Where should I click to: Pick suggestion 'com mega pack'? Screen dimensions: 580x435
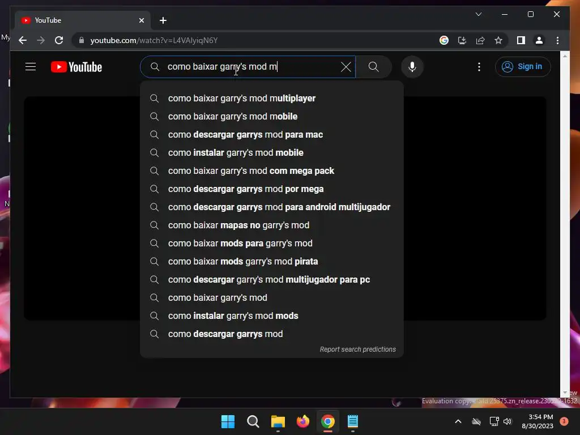271,171
